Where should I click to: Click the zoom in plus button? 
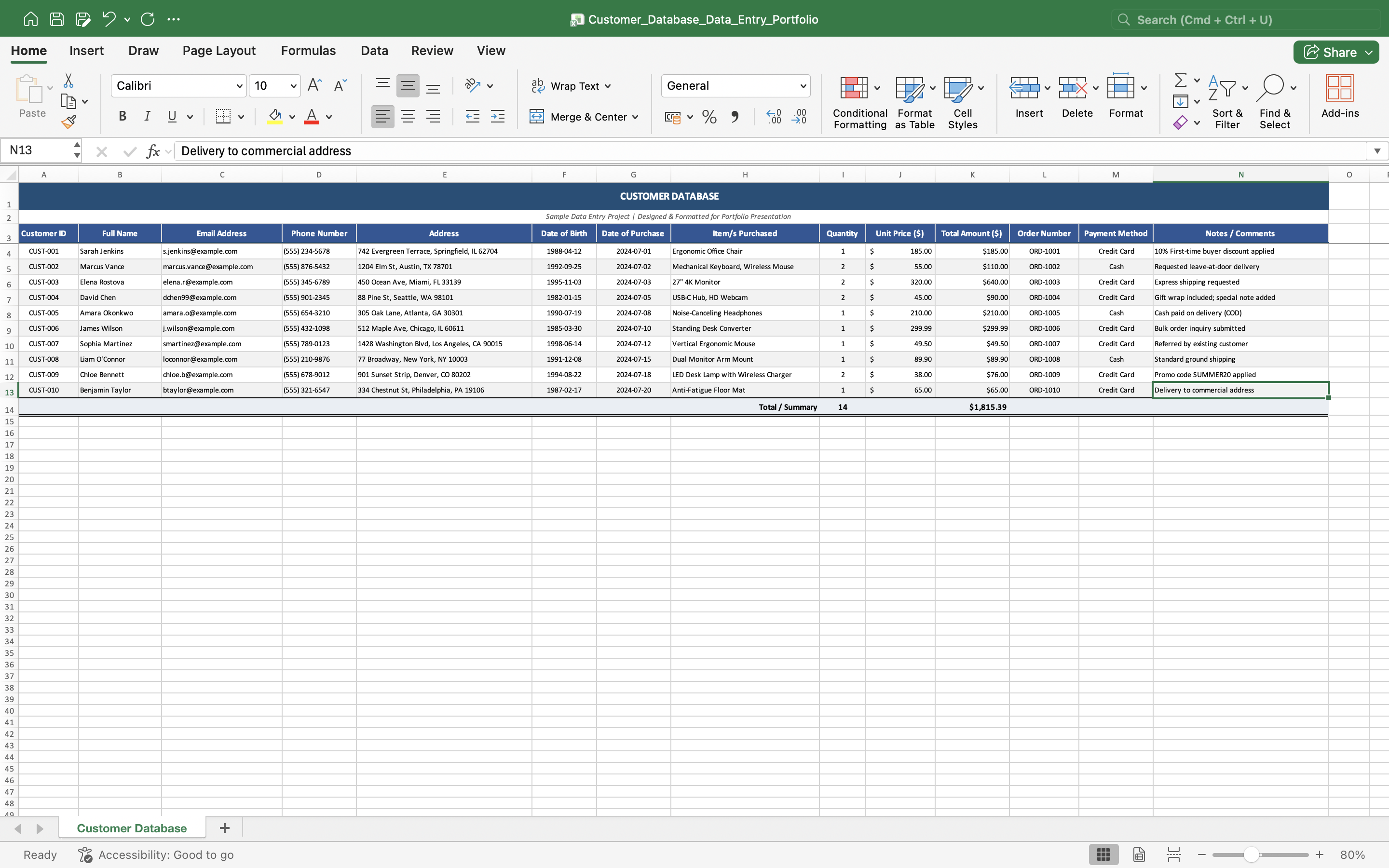[x=1320, y=855]
